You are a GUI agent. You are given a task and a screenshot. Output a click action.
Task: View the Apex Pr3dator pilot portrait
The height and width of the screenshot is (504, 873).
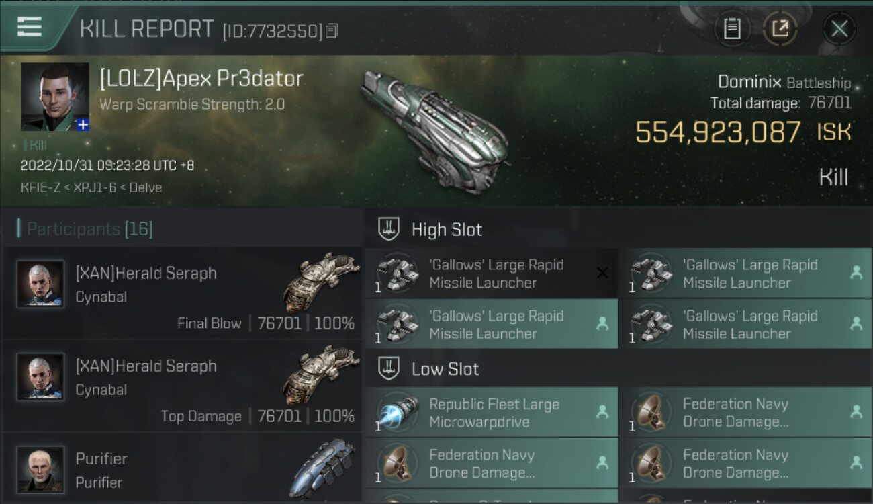(x=54, y=96)
